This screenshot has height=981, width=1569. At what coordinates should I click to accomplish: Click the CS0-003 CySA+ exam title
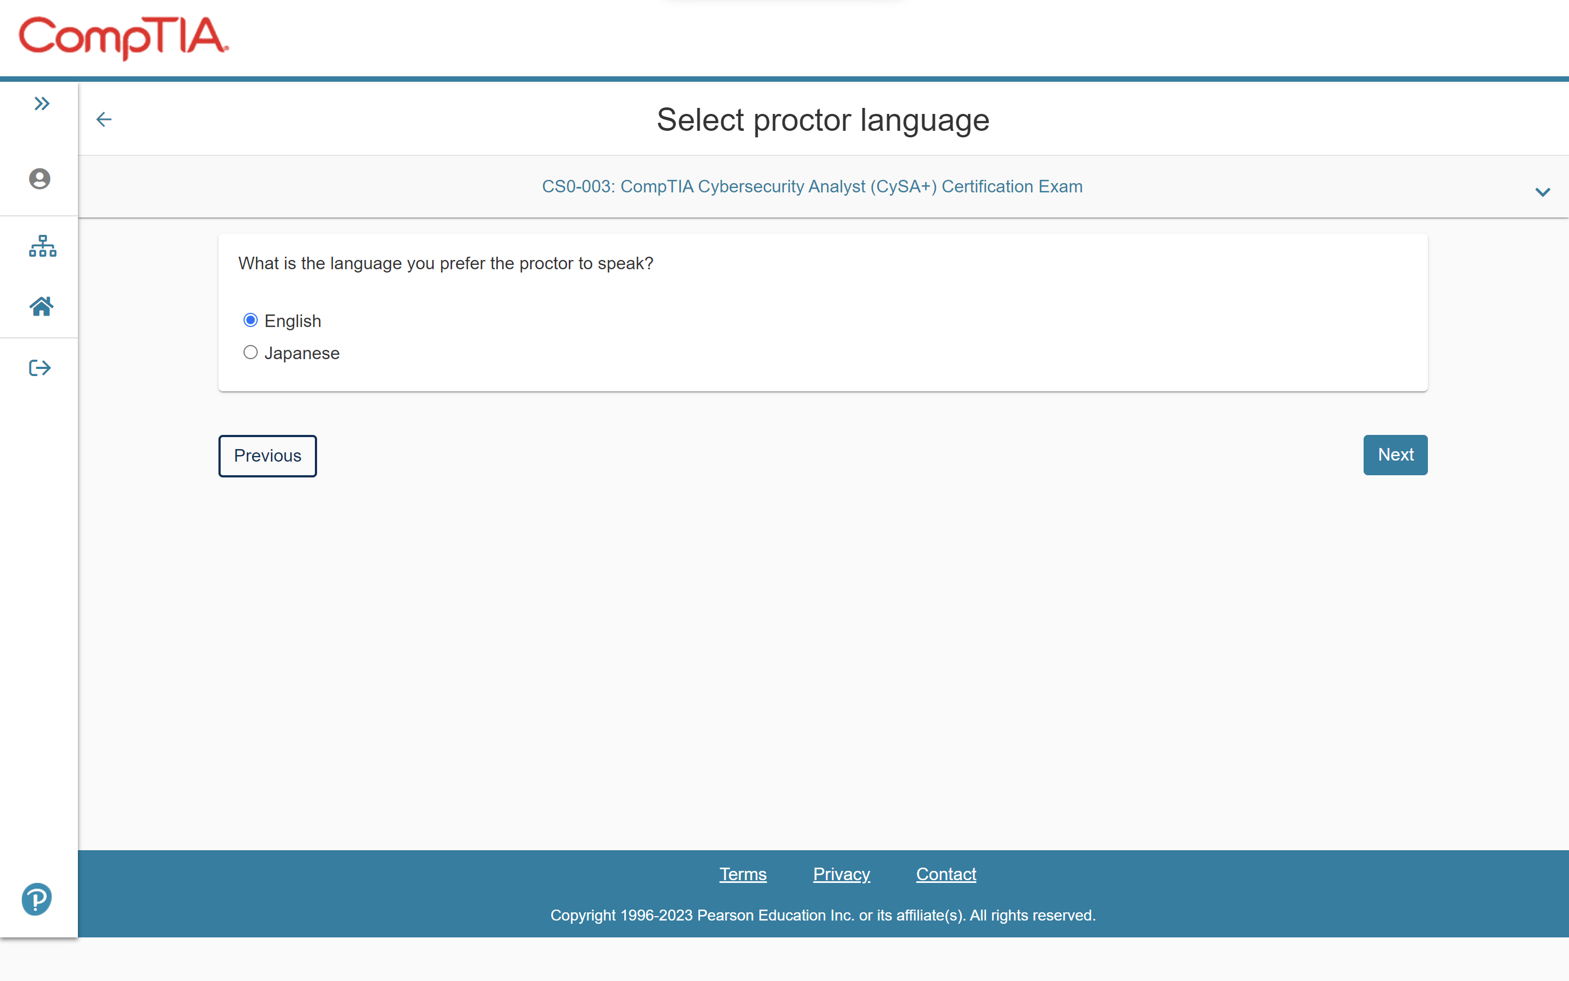(x=812, y=186)
